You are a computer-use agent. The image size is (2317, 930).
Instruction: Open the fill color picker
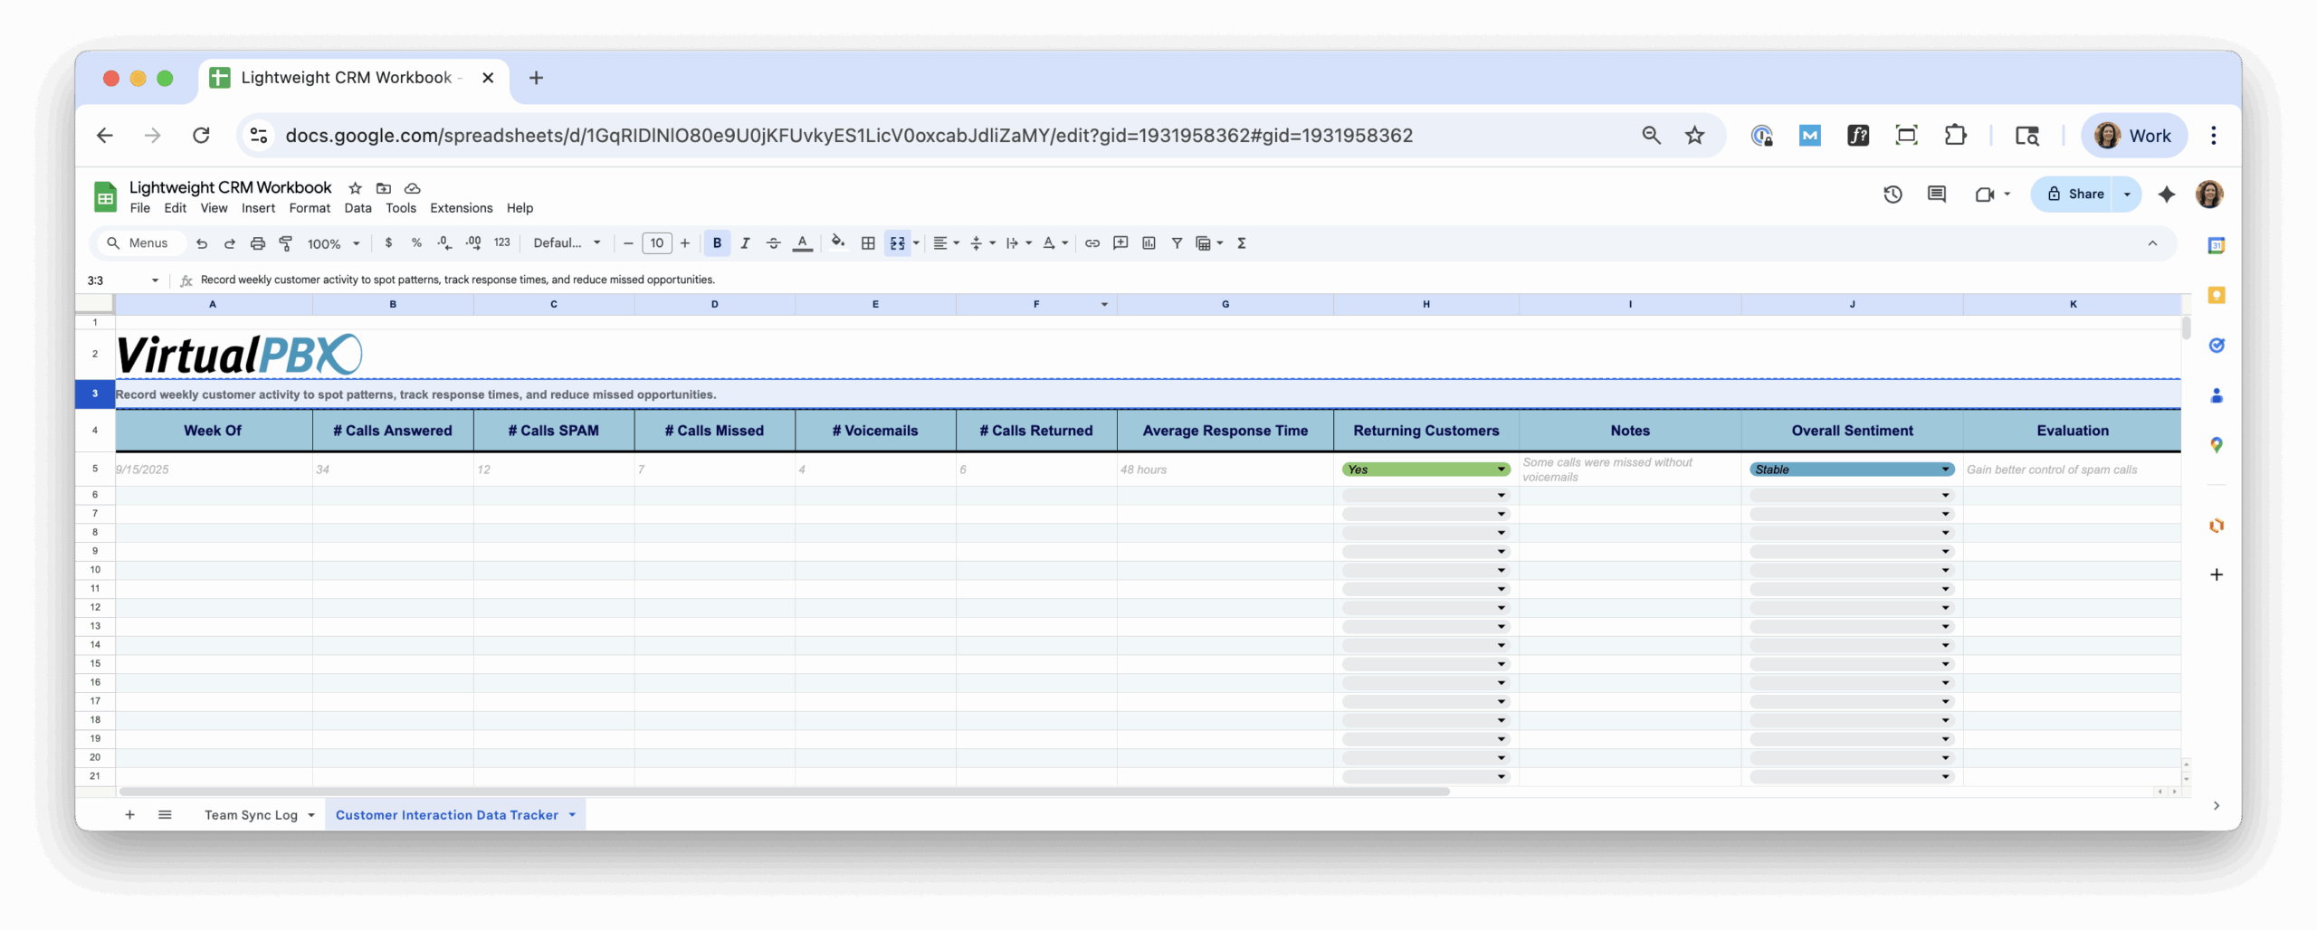click(x=838, y=243)
